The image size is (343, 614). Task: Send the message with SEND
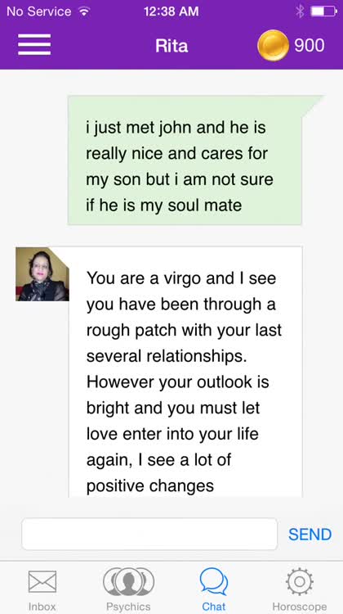(310, 534)
